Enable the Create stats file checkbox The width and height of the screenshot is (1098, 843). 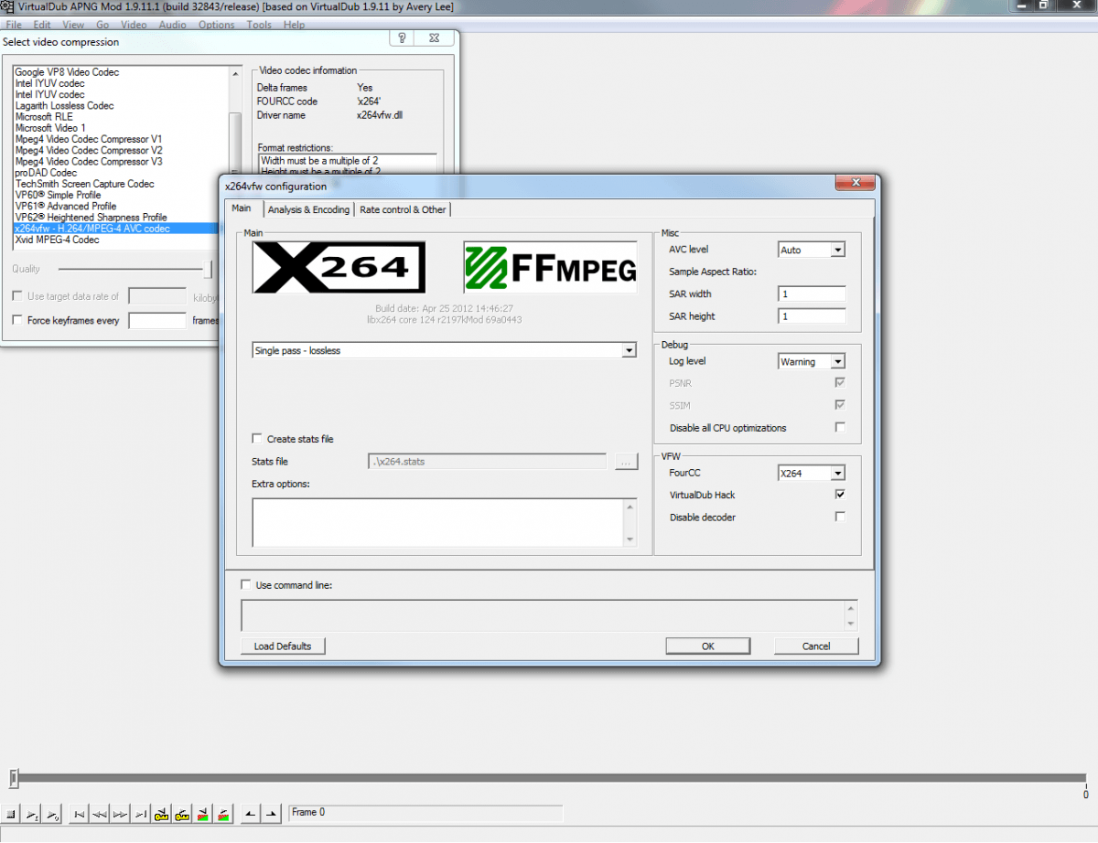point(257,439)
